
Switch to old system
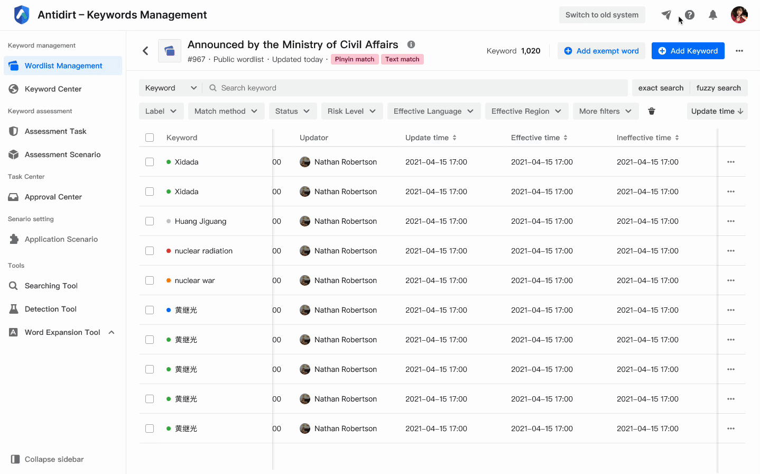[x=602, y=15]
